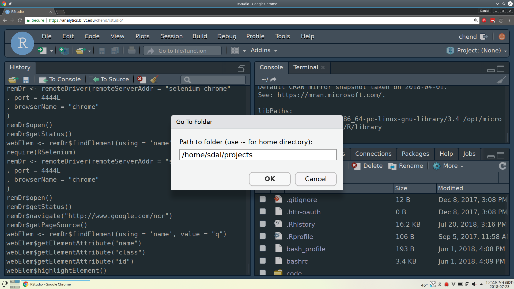Switch to the Jobs tab
This screenshot has height=289, width=514.
(469, 154)
